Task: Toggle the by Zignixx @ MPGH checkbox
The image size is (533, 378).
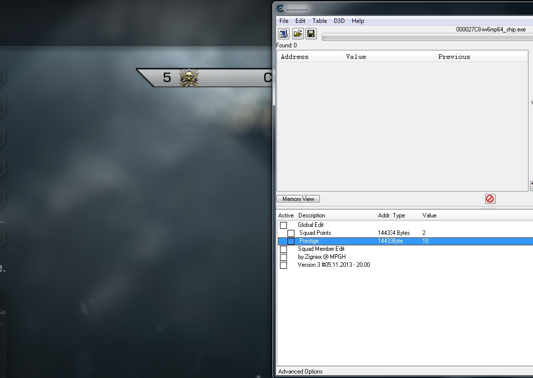Action: 283,257
